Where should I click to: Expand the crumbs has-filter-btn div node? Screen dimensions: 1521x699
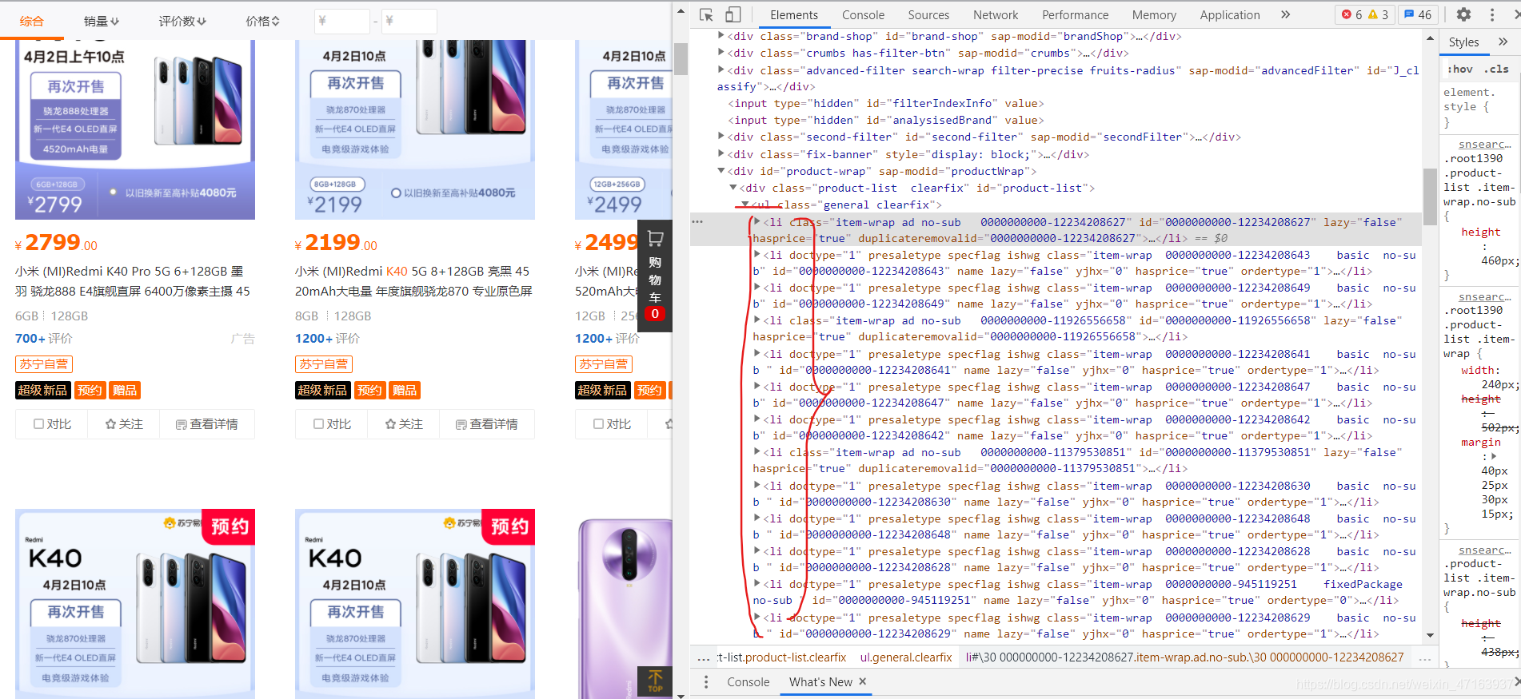pyautogui.click(x=721, y=53)
